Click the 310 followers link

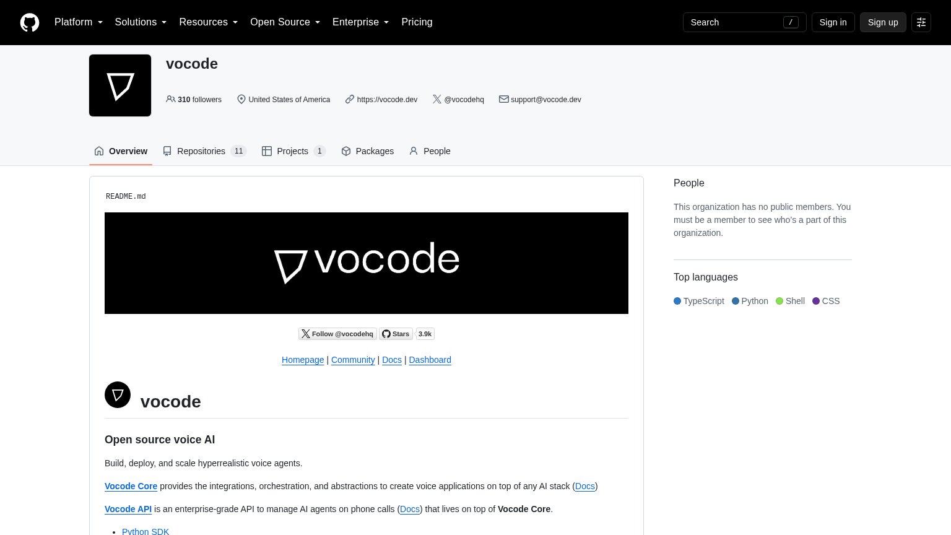pos(194,99)
